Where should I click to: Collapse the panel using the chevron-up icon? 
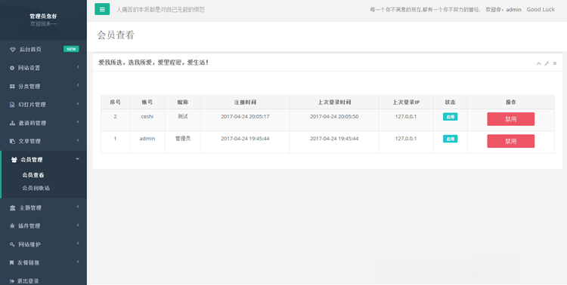pyautogui.click(x=538, y=63)
